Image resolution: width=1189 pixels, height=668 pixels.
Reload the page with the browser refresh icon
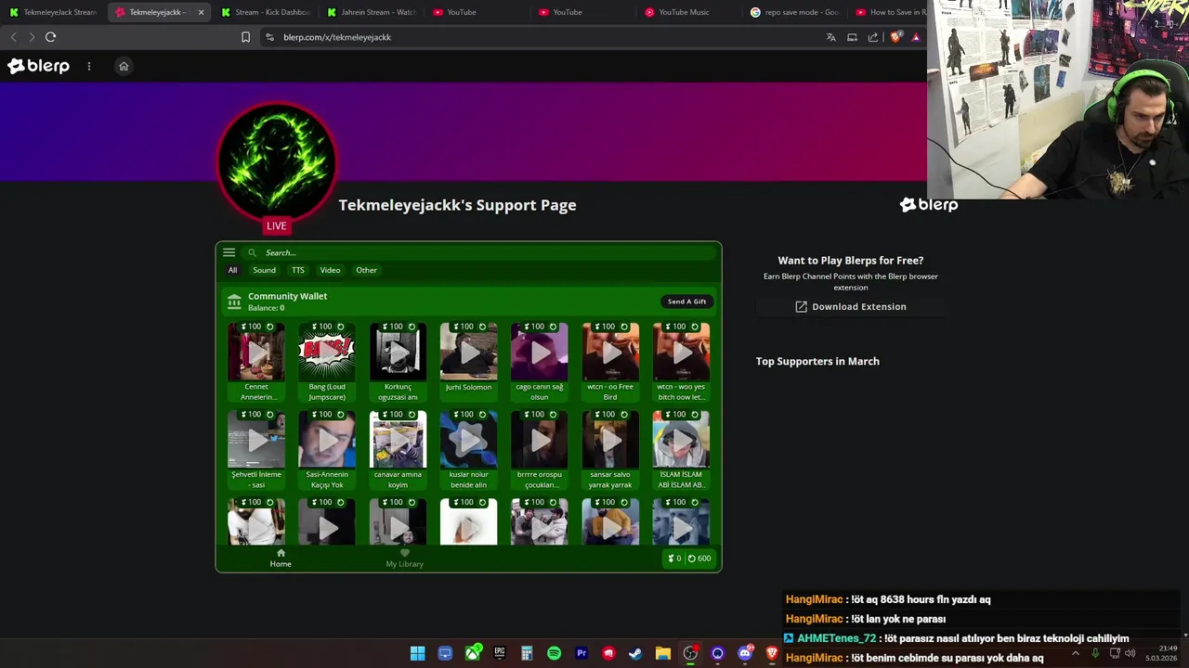click(50, 37)
